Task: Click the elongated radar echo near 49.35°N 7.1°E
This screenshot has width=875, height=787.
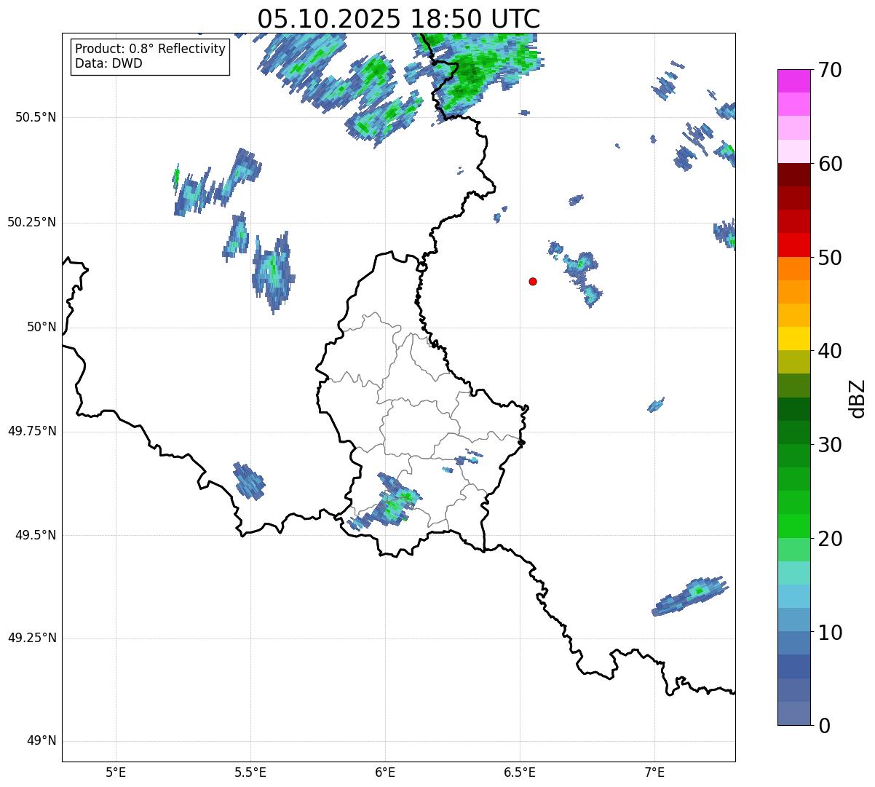Action: [689, 596]
